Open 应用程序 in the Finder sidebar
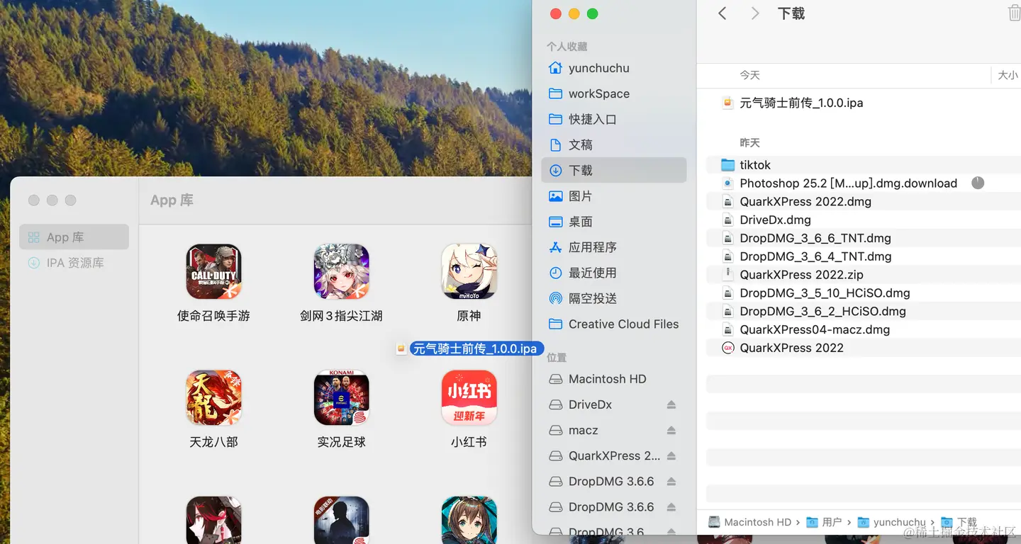Viewport: 1021px width, 544px height. tap(613, 247)
